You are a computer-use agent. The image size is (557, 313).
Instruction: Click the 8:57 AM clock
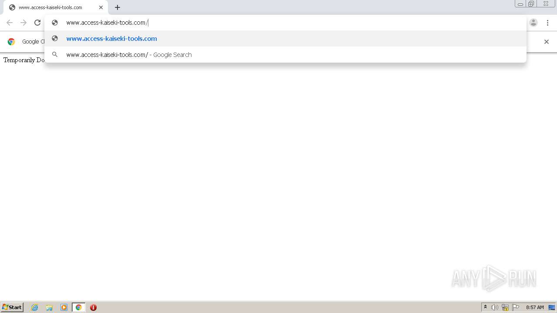[x=535, y=307]
